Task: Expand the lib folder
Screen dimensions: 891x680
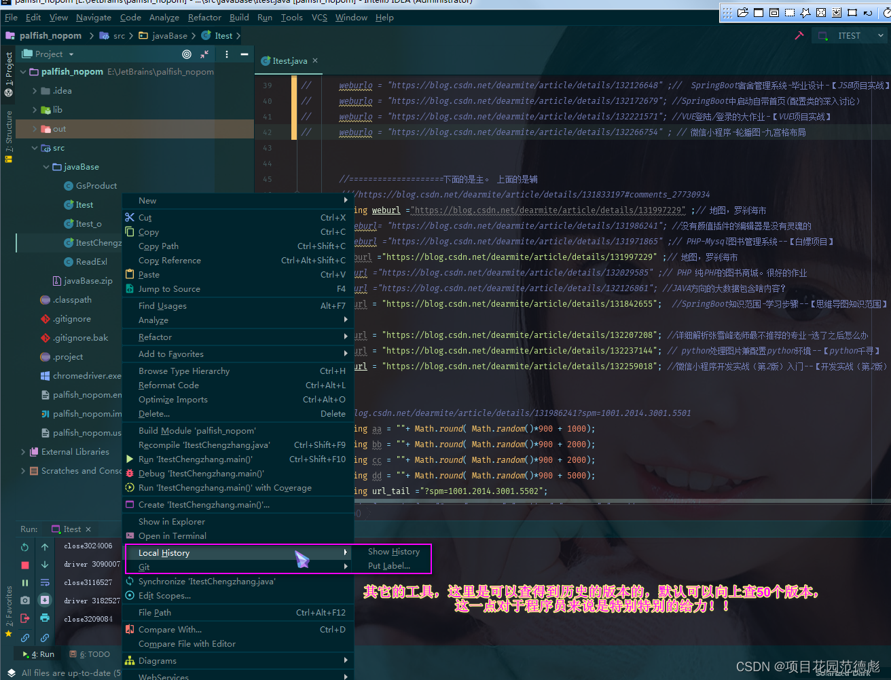Action: (35, 110)
